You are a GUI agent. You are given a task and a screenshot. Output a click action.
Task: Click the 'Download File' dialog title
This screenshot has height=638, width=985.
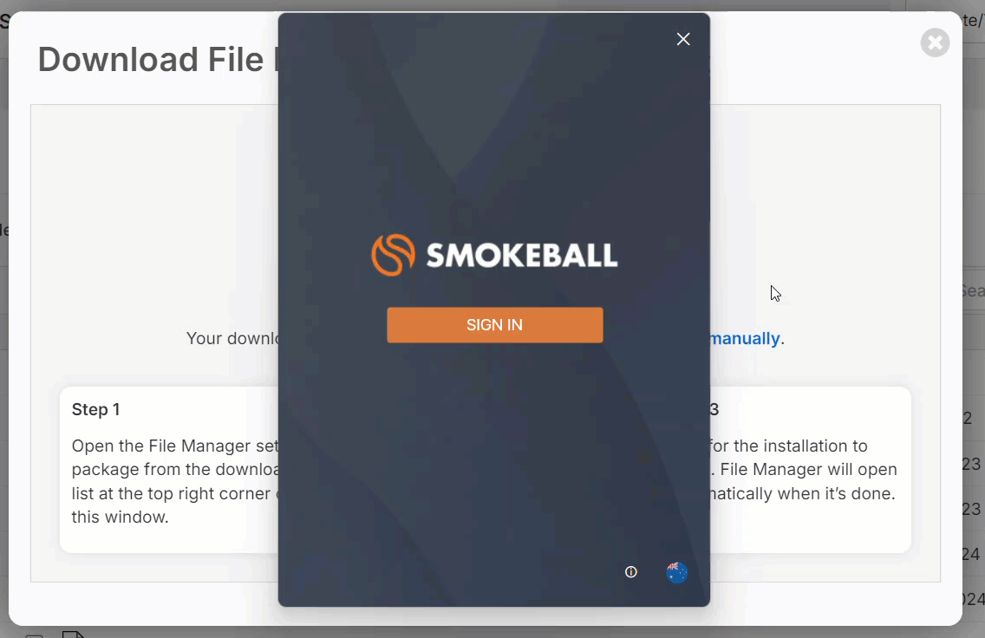coord(158,60)
